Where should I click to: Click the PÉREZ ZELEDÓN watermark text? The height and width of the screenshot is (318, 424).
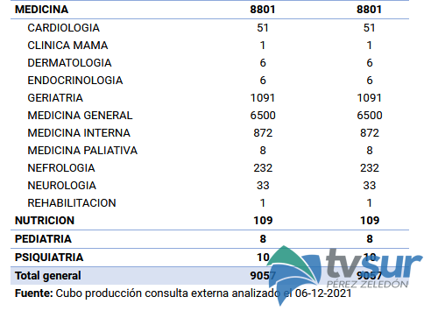(x=367, y=284)
